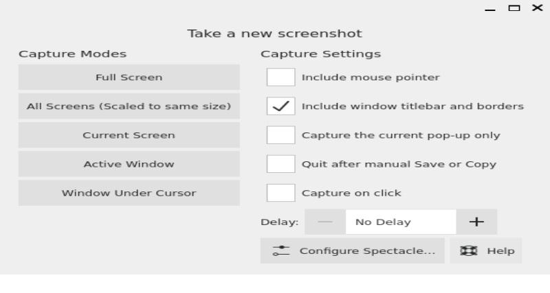Click the minus icon to decrease delay

click(x=324, y=222)
